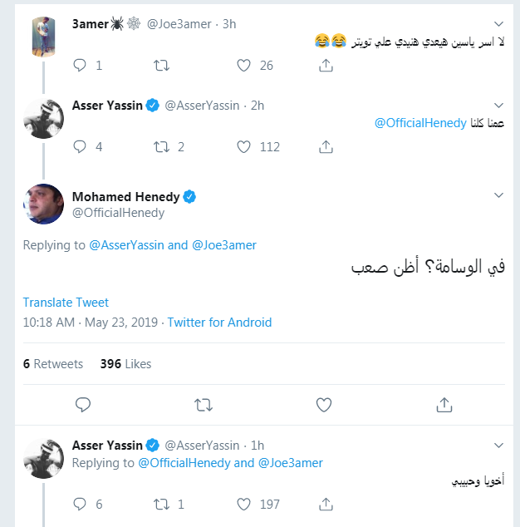Reply to Mohamed Henedy's main tweet
The height and width of the screenshot is (527, 520).
(83, 405)
